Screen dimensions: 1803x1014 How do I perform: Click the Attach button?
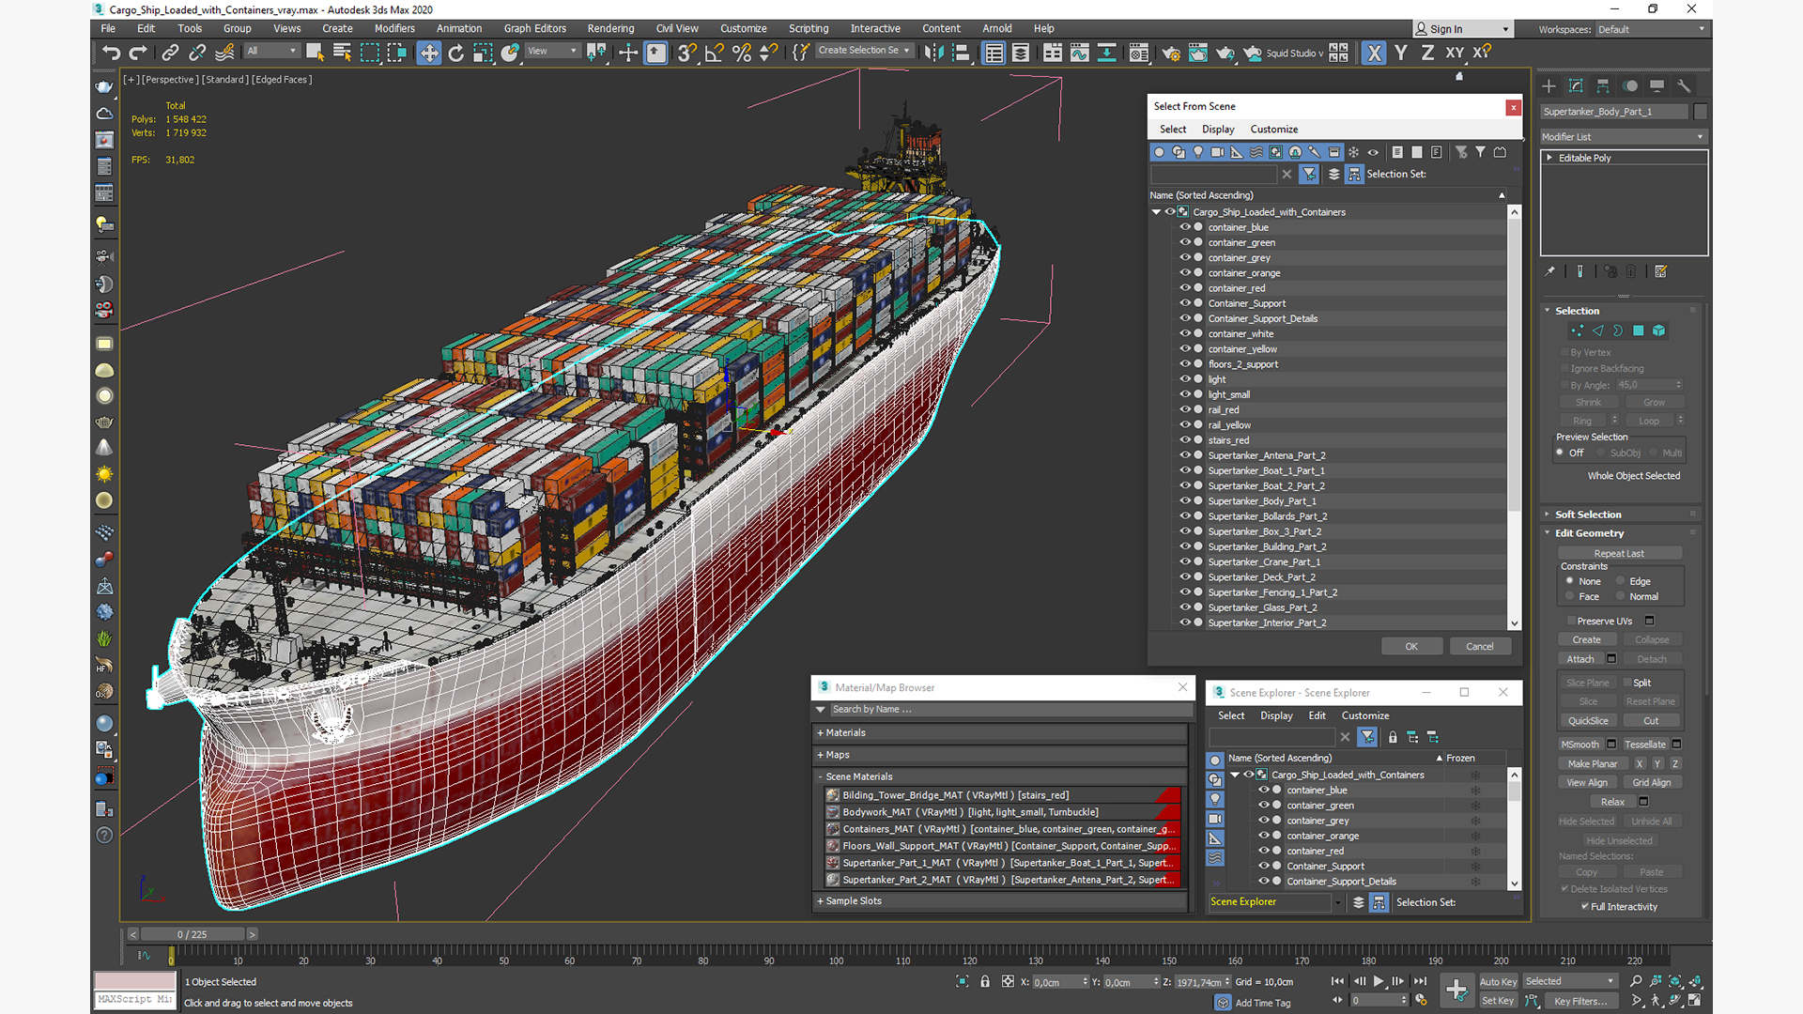coord(1580,659)
